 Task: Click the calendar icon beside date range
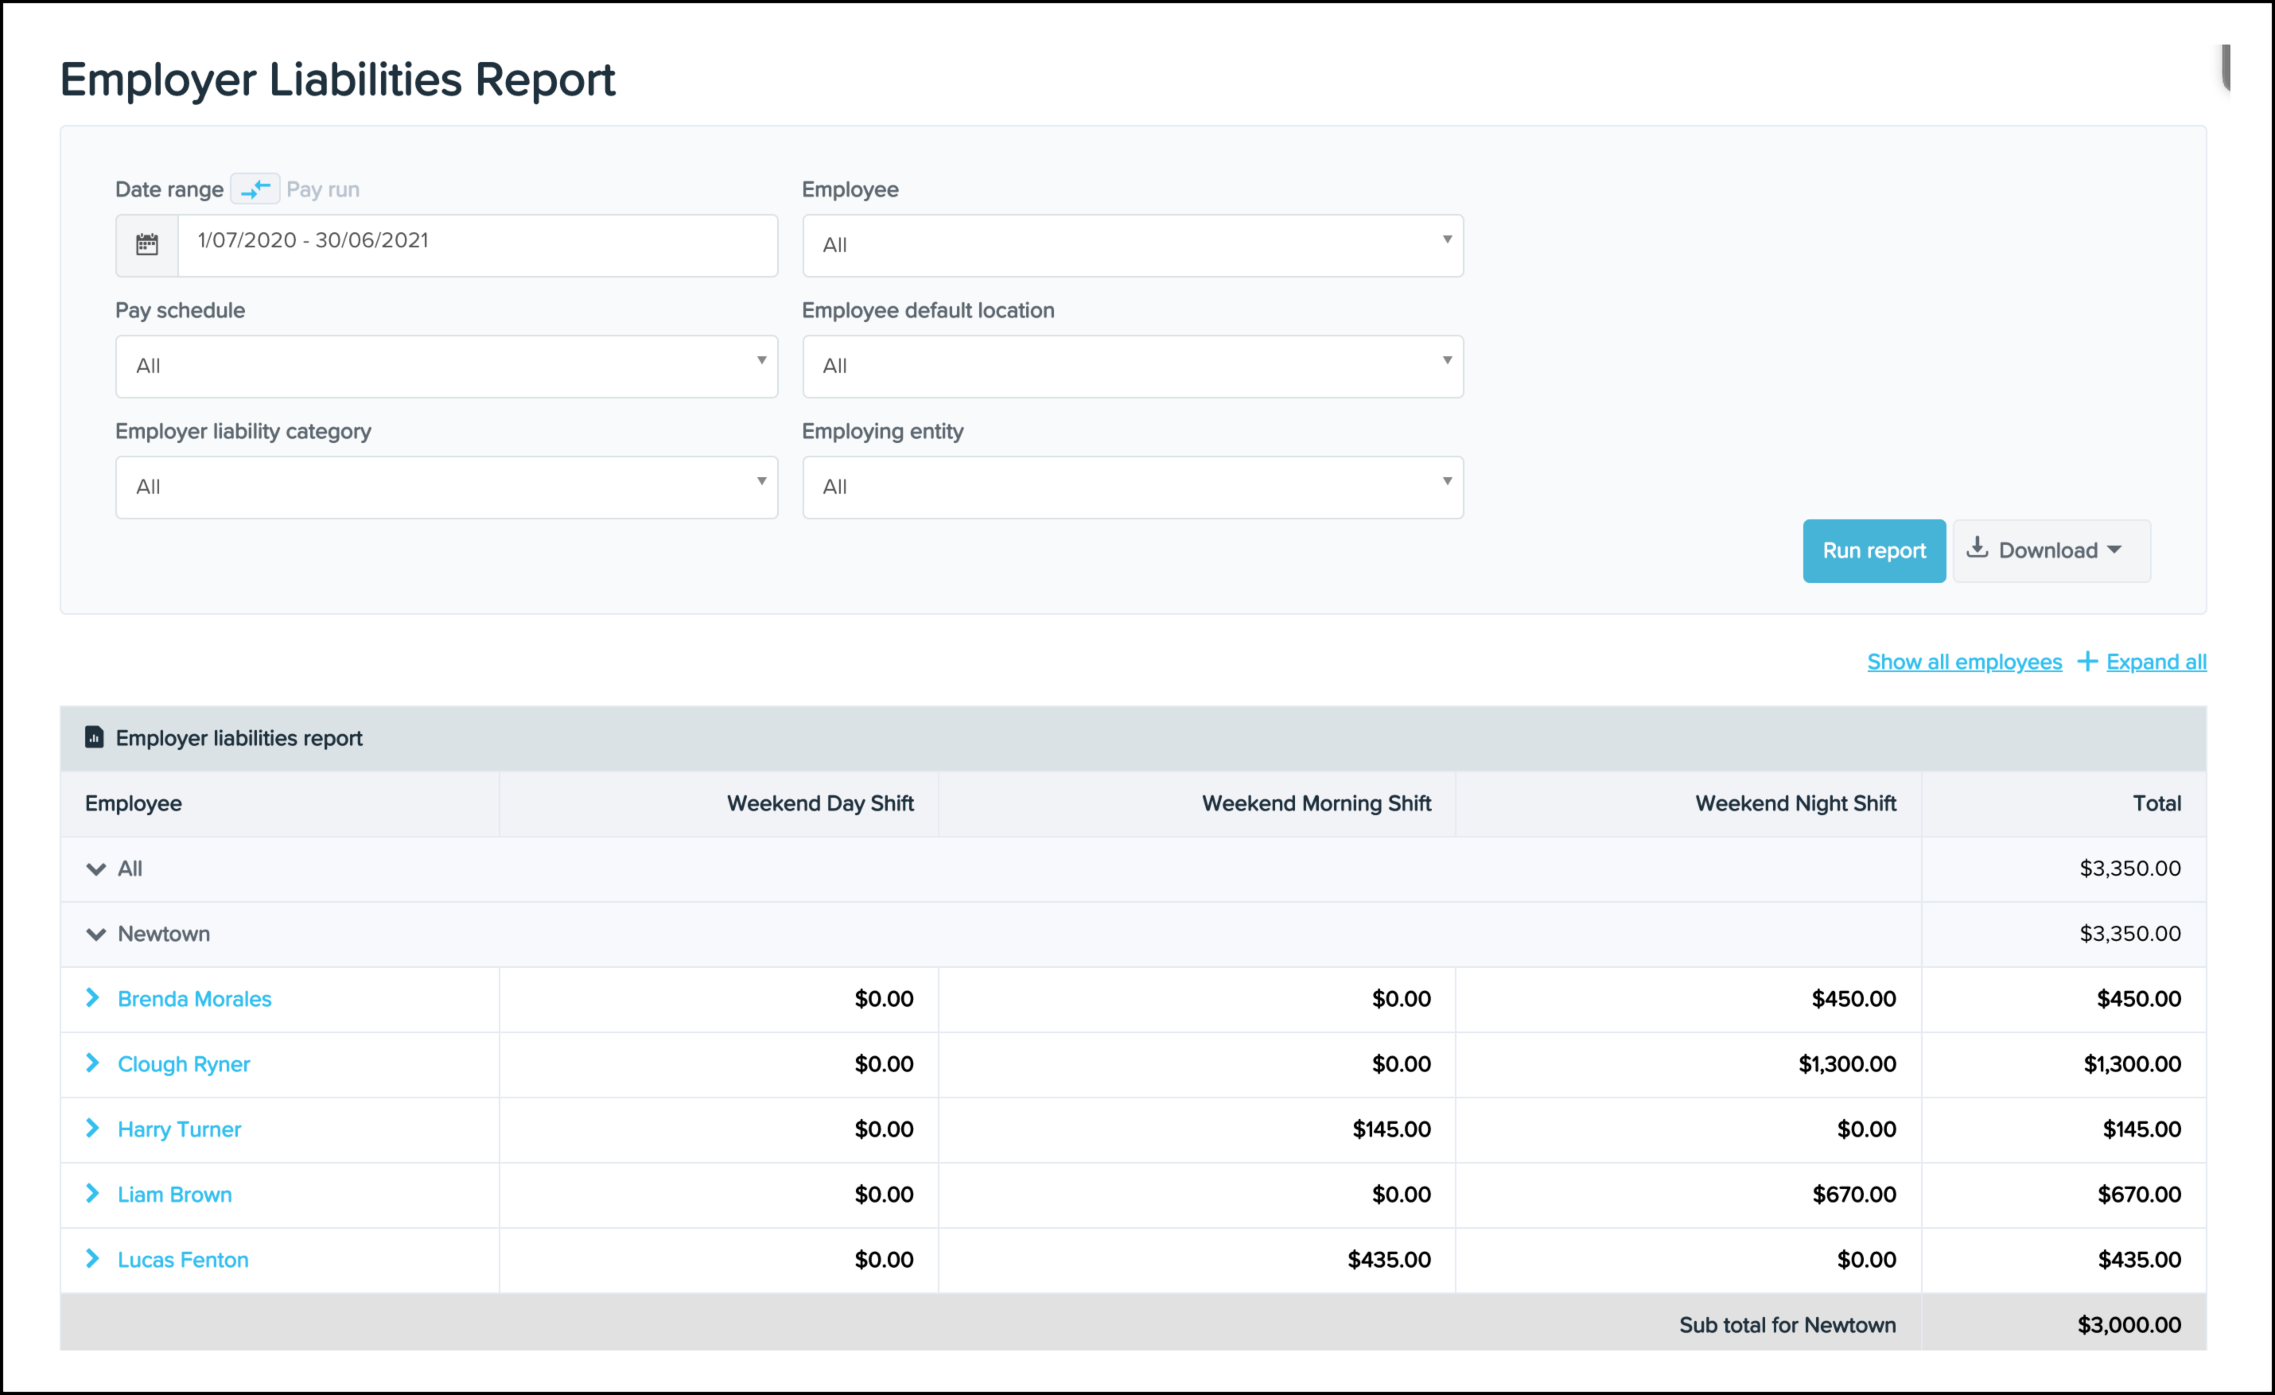click(x=147, y=245)
